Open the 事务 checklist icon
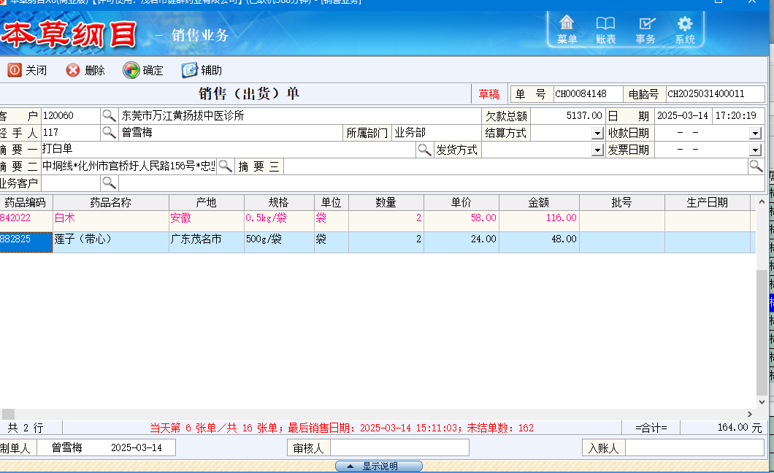 pyautogui.click(x=645, y=30)
